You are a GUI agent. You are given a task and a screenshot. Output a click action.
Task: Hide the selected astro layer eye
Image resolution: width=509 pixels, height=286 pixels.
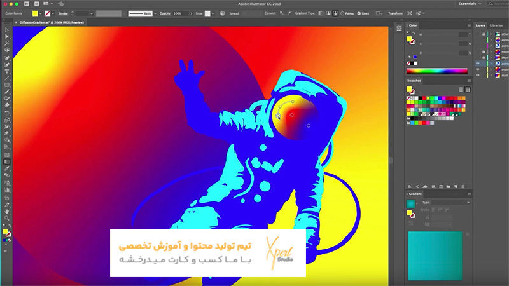tap(478, 64)
